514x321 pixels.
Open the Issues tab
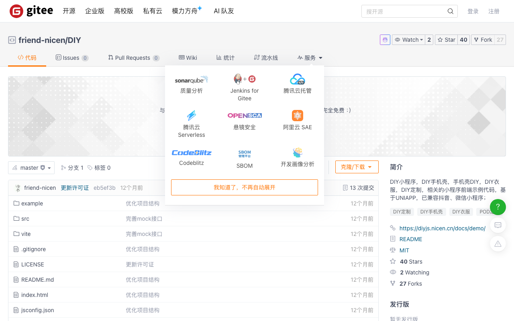(72, 58)
